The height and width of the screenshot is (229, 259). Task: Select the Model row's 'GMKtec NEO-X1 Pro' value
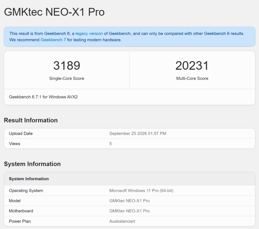coord(129,201)
